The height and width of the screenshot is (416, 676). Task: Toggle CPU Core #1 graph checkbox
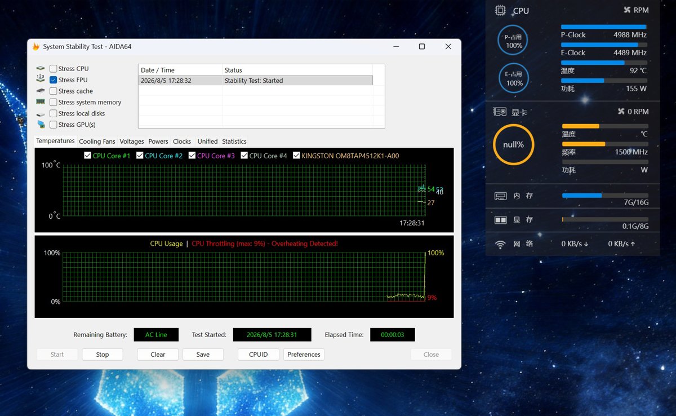(x=87, y=156)
